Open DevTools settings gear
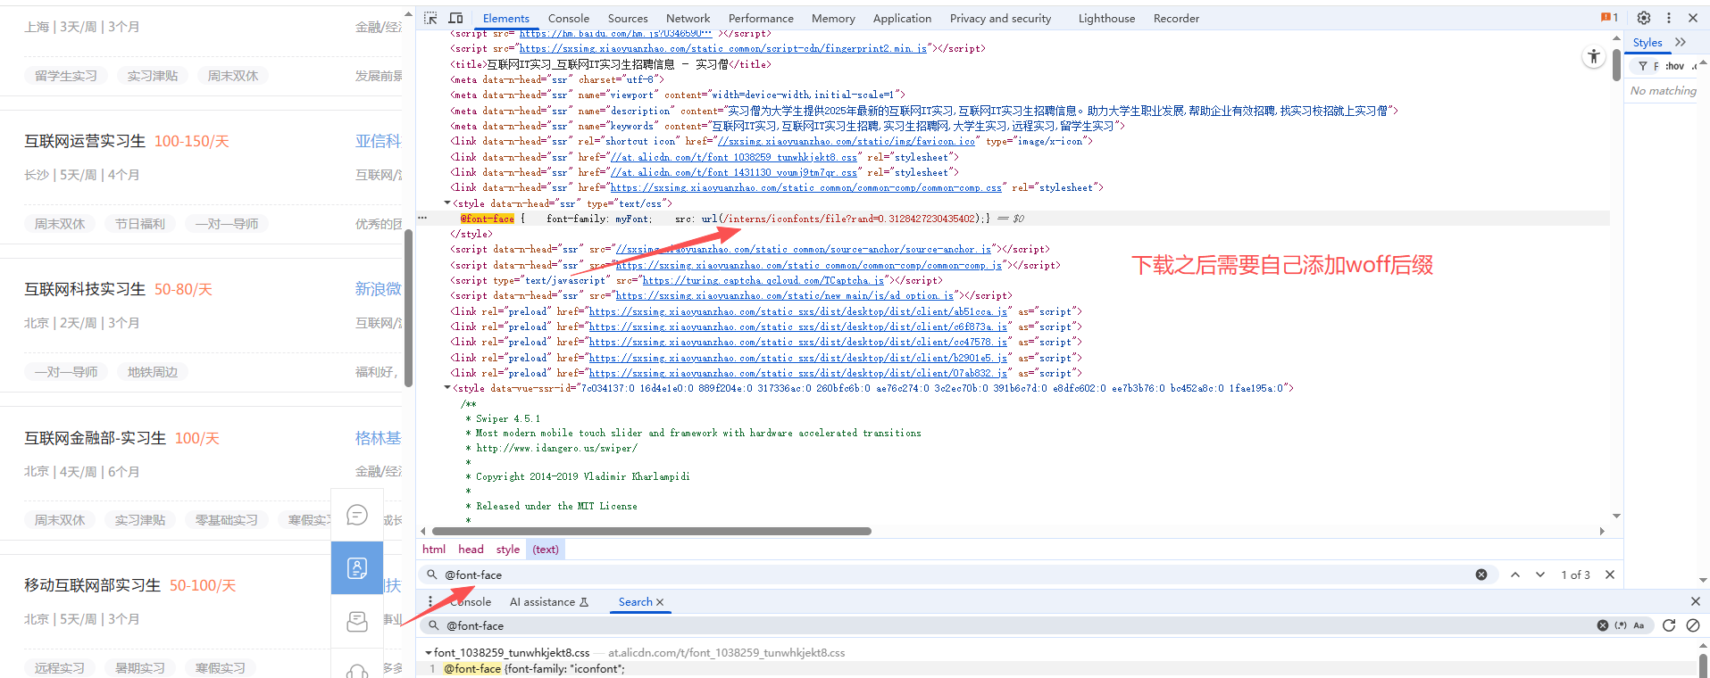The image size is (1710, 678). pyautogui.click(x=1644, y=18)
